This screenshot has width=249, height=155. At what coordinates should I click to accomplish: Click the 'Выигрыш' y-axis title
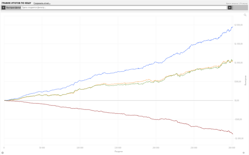245,80
